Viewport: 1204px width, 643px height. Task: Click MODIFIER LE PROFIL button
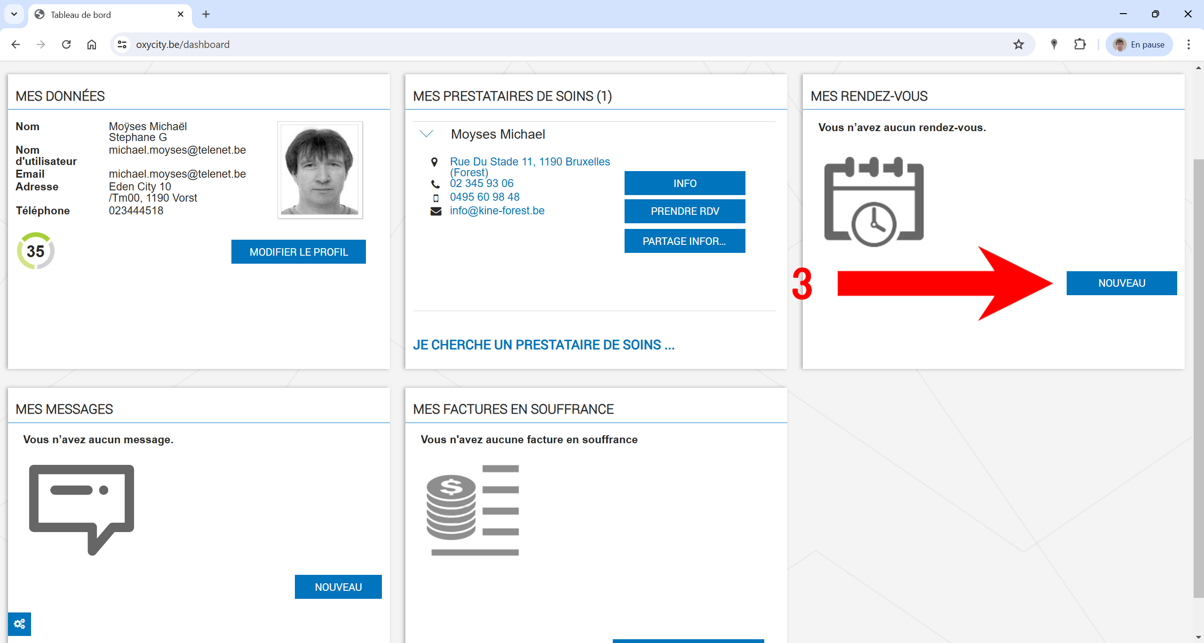point(298,252)
